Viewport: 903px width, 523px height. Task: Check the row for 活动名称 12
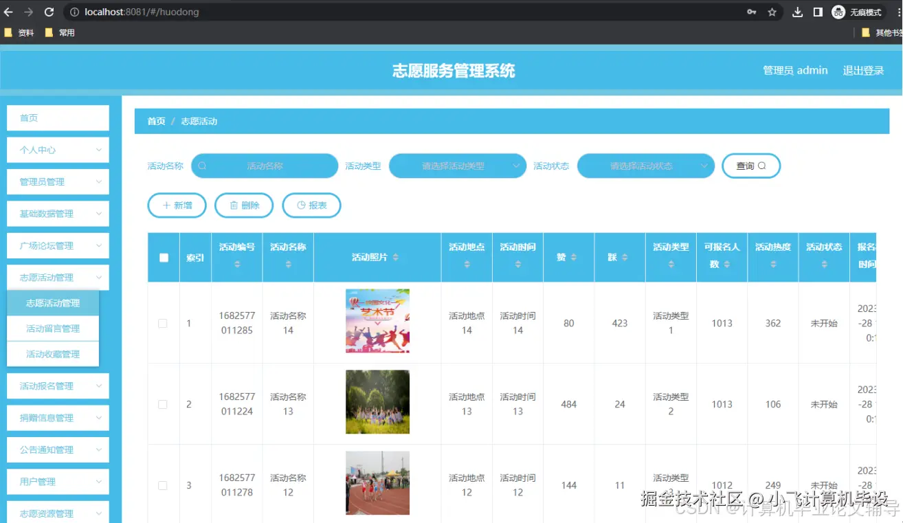coord(163,485)
